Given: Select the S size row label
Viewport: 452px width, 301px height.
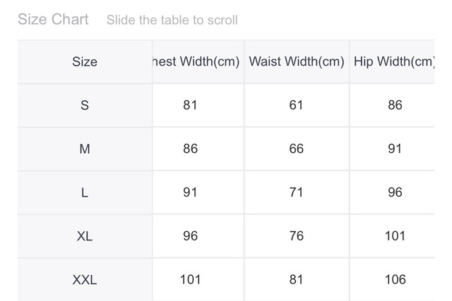Looking at the screenshot, I should coord(85,105).
